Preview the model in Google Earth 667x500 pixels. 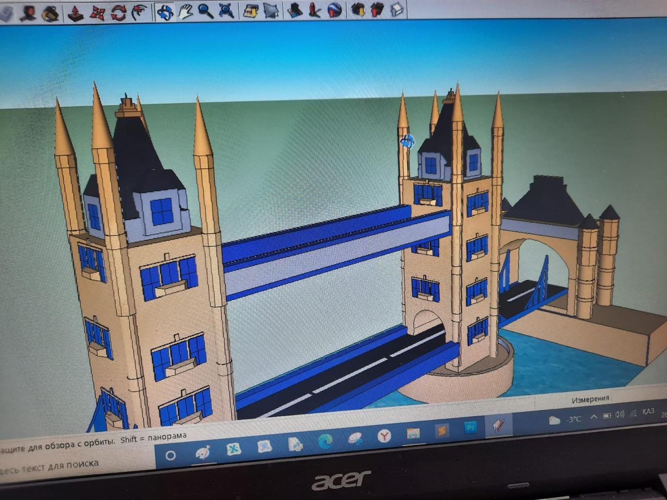[335, 9]
